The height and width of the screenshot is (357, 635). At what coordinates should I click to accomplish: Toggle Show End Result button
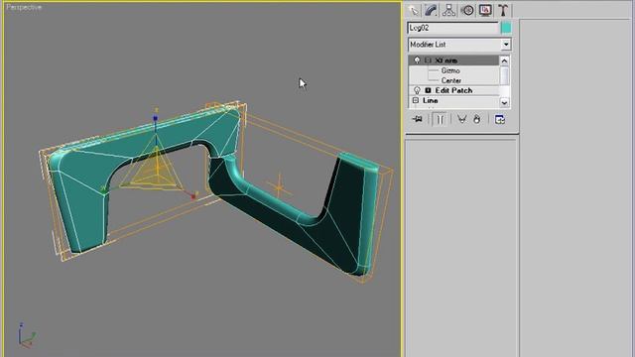pyautogui.click(x=440, y=119)
